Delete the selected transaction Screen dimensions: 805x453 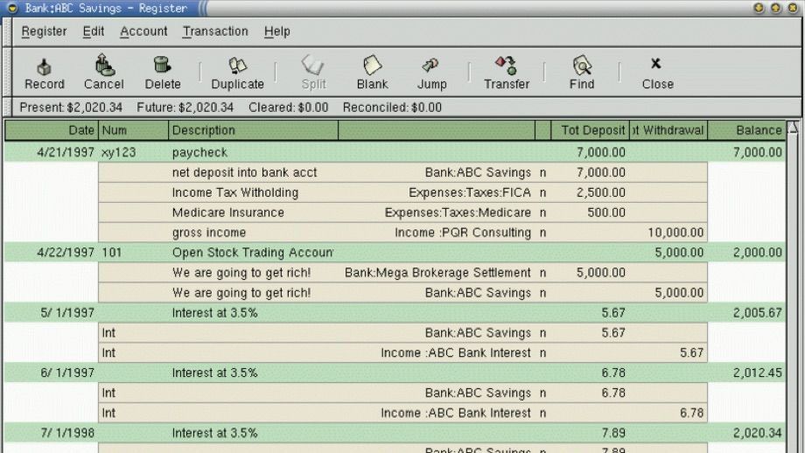(162, 73)
